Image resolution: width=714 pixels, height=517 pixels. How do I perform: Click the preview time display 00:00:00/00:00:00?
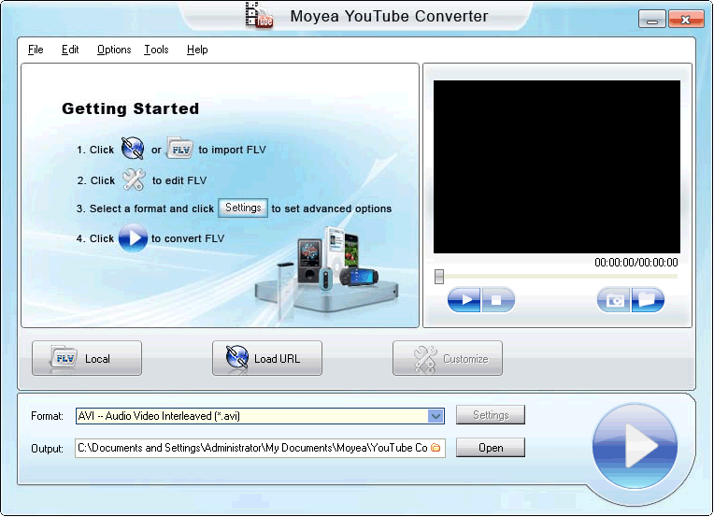tap(636, 263)
